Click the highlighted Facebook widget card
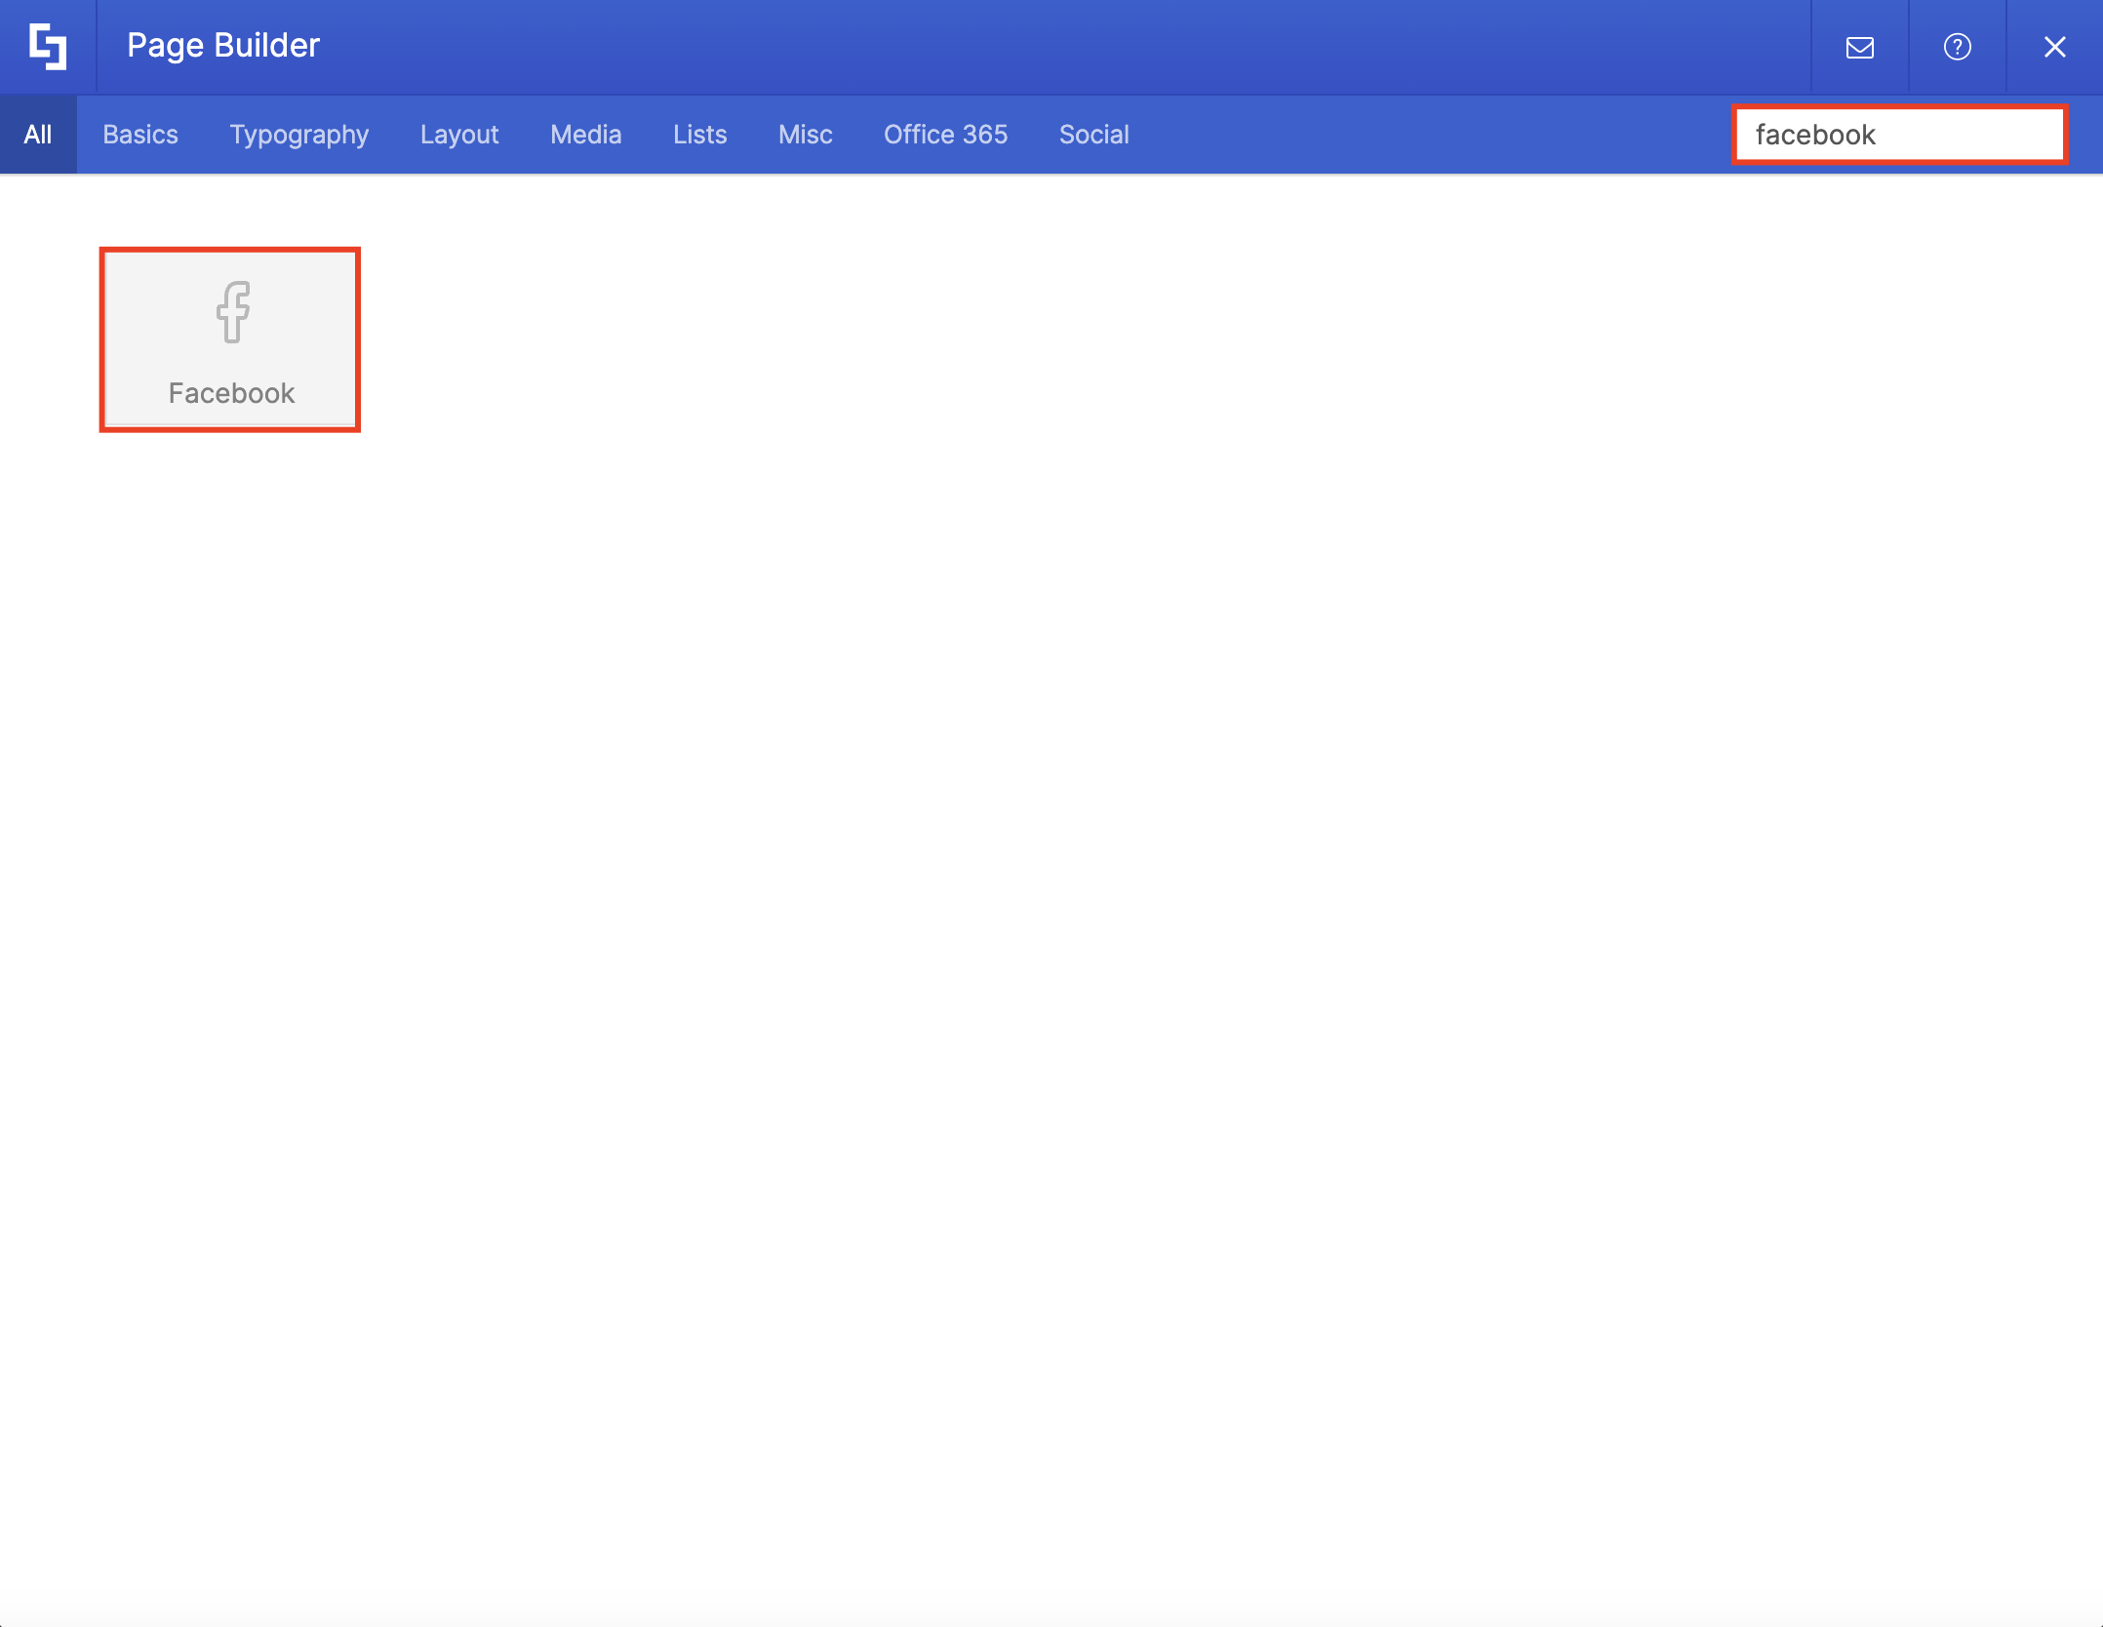 (x=230, y=339)
